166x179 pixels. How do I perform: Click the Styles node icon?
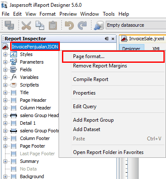click(x=14, y=54)
